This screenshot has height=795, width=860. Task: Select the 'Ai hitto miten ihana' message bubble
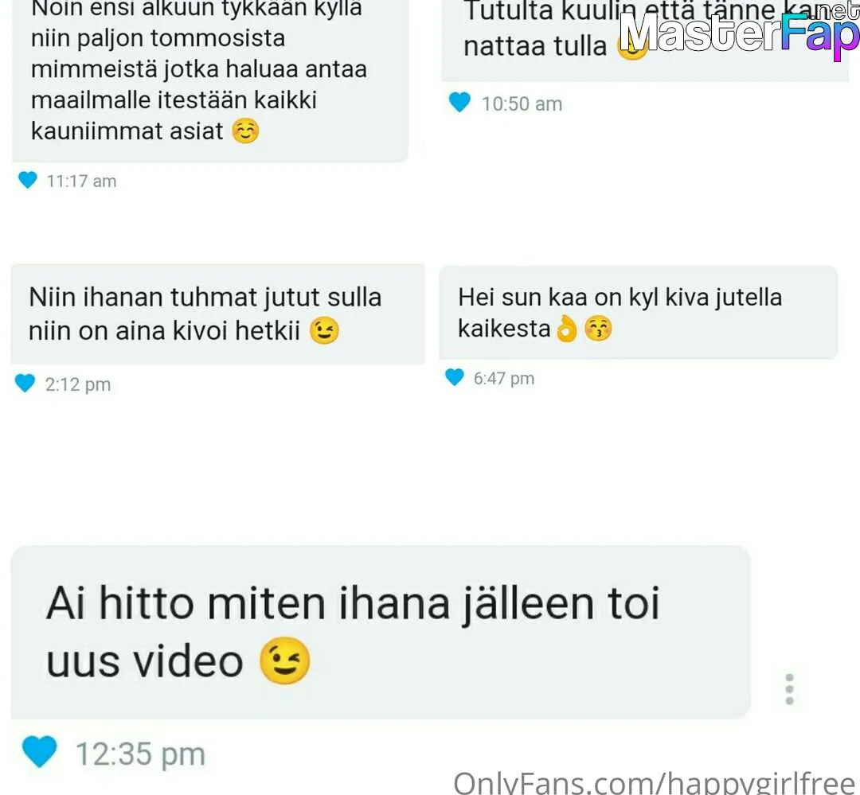pyautogui.click(x=380, y=632)
